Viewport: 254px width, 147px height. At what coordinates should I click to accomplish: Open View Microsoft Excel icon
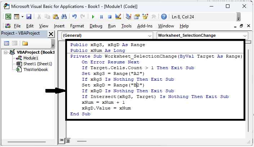[x=8, y=17]
